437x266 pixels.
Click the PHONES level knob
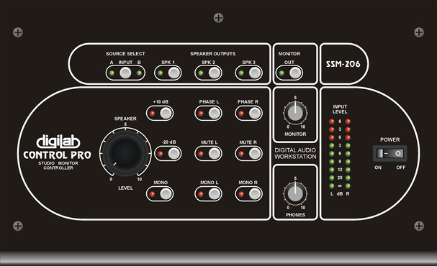tap(295, 193)
